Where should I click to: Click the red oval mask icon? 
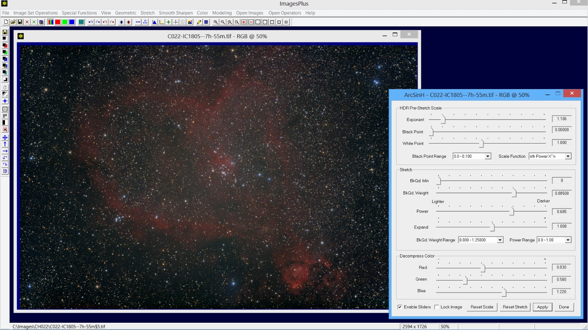click(x=129, y=22)
